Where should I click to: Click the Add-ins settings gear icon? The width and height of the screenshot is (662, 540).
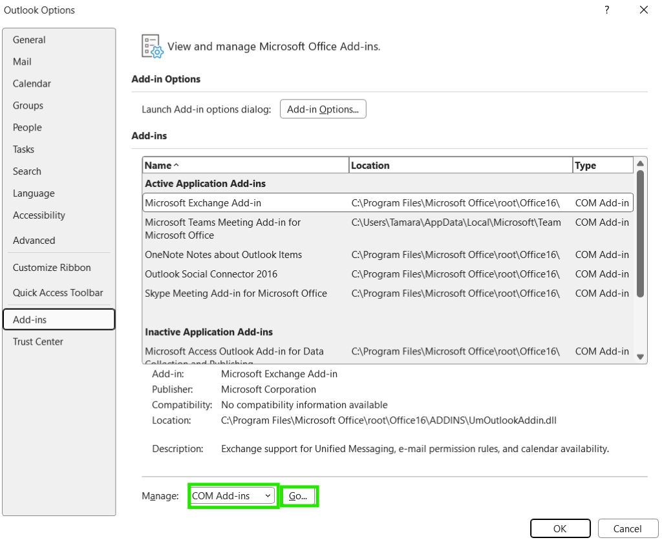152,46
